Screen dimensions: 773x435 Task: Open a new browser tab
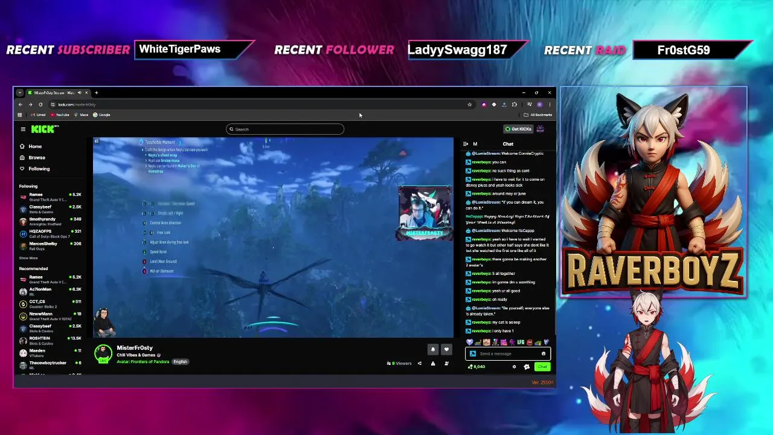(96, 92)
